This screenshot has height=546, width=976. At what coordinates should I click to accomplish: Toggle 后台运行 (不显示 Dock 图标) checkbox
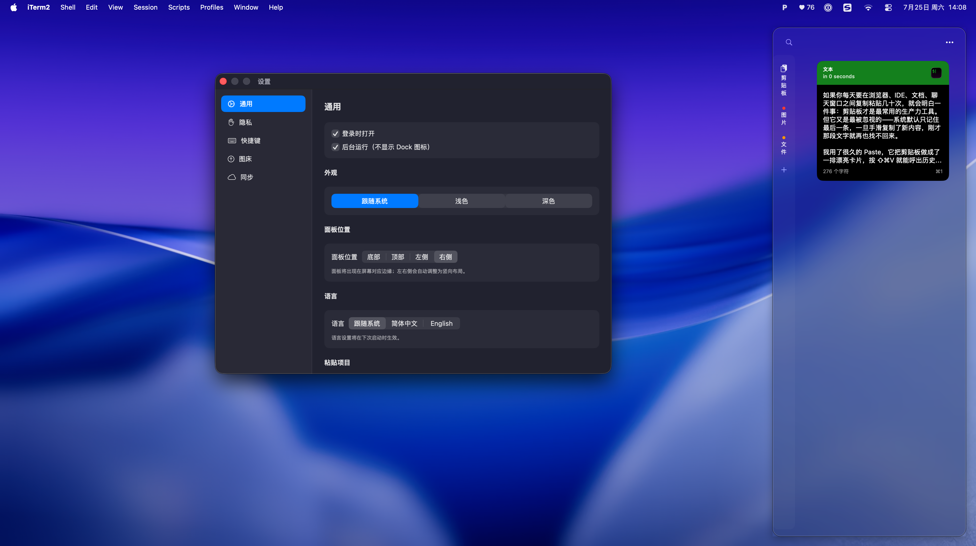335,147
